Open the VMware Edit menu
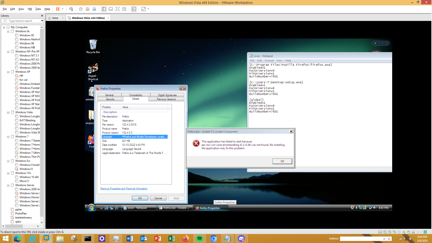Screen dimensions: 432x243 point(13,9)
